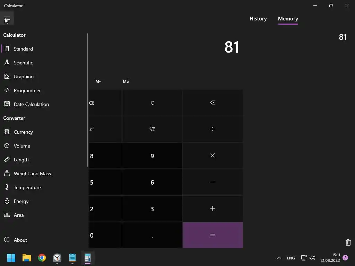Click the Standard calculator icon

tap(7, 48)
